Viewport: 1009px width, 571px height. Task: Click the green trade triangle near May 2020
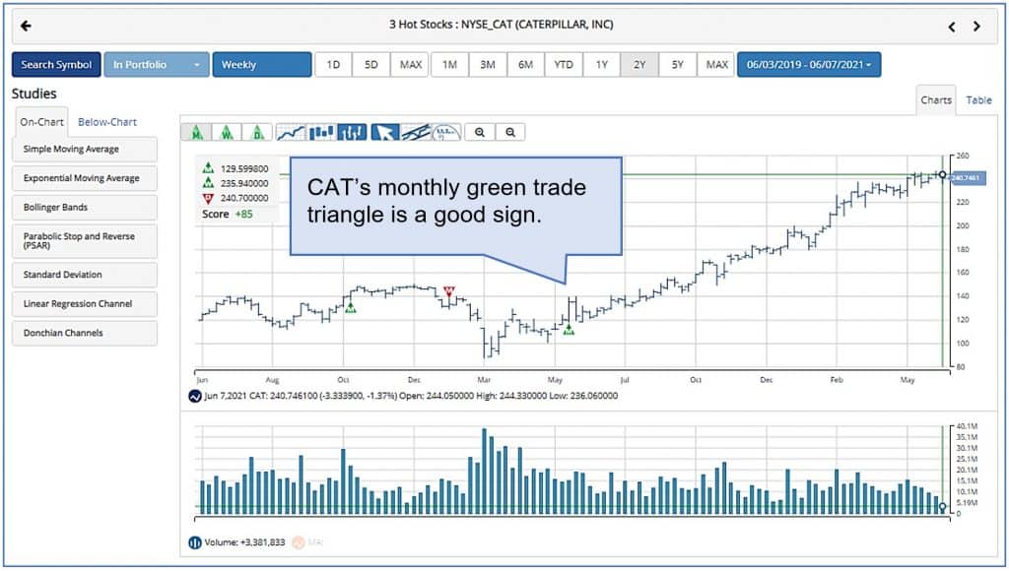click(x=569, y=330)
